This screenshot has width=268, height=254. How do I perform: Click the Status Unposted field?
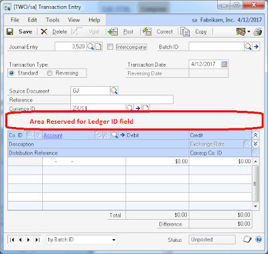click(212, 239)
